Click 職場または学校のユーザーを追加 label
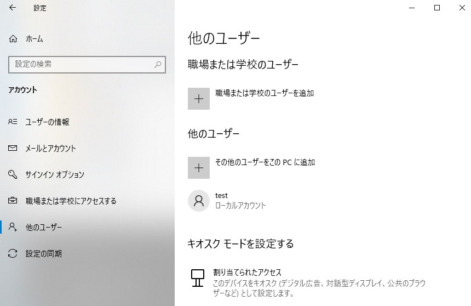Viewport: 471px width, 306px height. [265, 93]
